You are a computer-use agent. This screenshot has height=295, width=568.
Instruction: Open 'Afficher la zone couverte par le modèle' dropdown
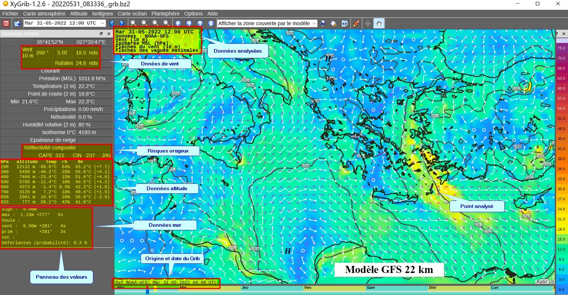click(x=267, y=23)
